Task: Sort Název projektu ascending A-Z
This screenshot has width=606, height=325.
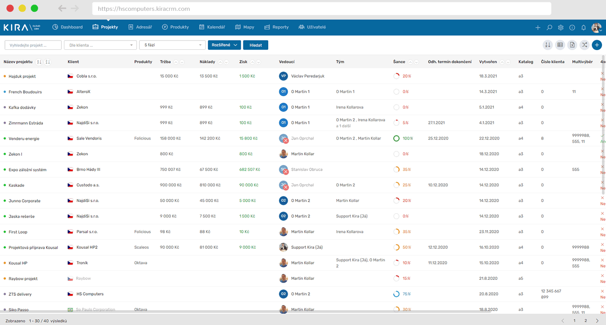Action: pyautogui.click(x=39, y=62)
